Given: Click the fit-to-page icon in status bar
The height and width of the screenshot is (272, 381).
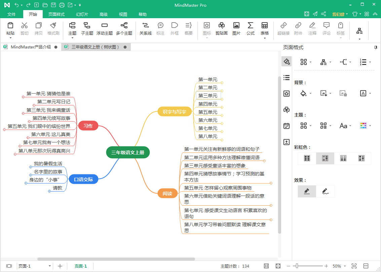Looking at the screenshot, I should pos(266,266).
